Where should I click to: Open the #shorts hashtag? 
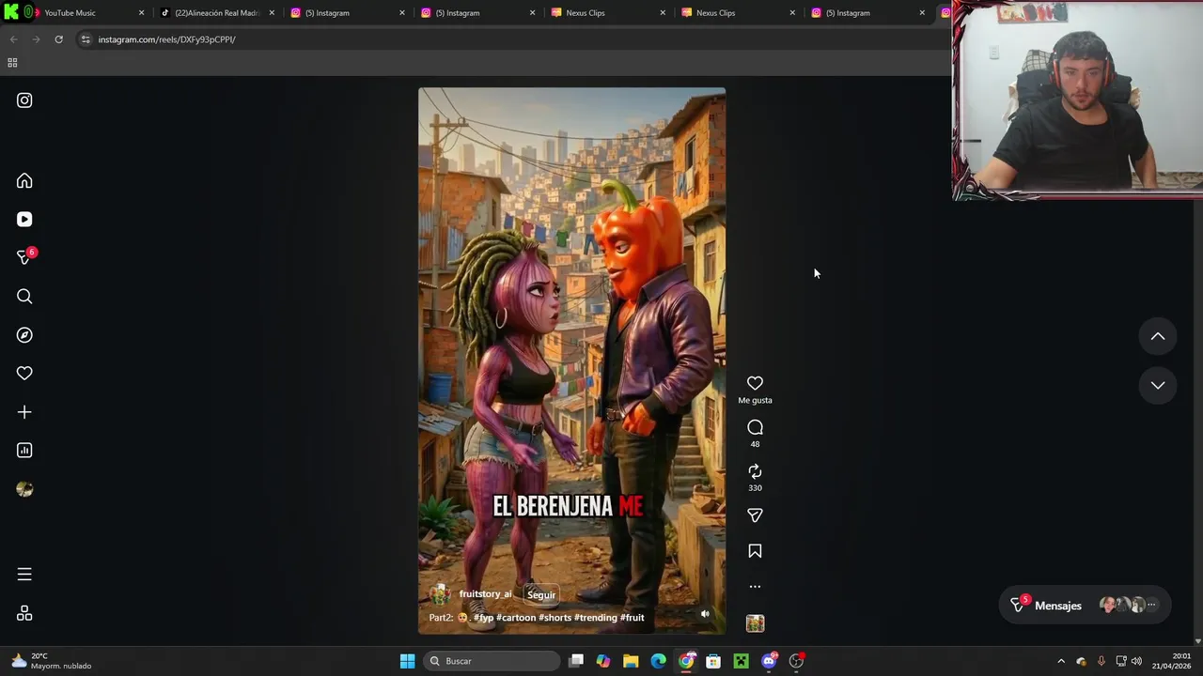pos(555,618)
